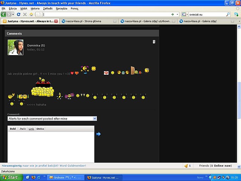Click the Comments section header
This screenshot has height=181, width=241.
(x=82, y=34)
